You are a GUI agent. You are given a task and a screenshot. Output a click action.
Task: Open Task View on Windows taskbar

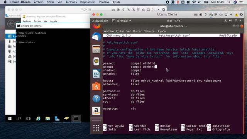point(28,119)
